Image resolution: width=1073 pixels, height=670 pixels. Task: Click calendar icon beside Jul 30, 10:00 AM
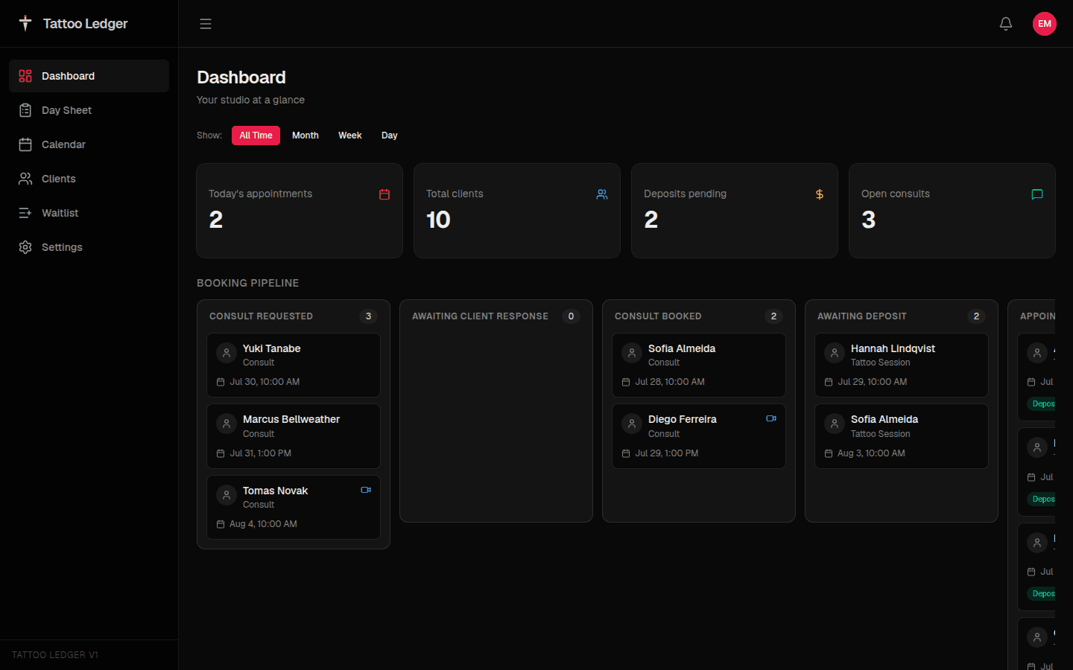pyautogui.click(x=221, y=382)
